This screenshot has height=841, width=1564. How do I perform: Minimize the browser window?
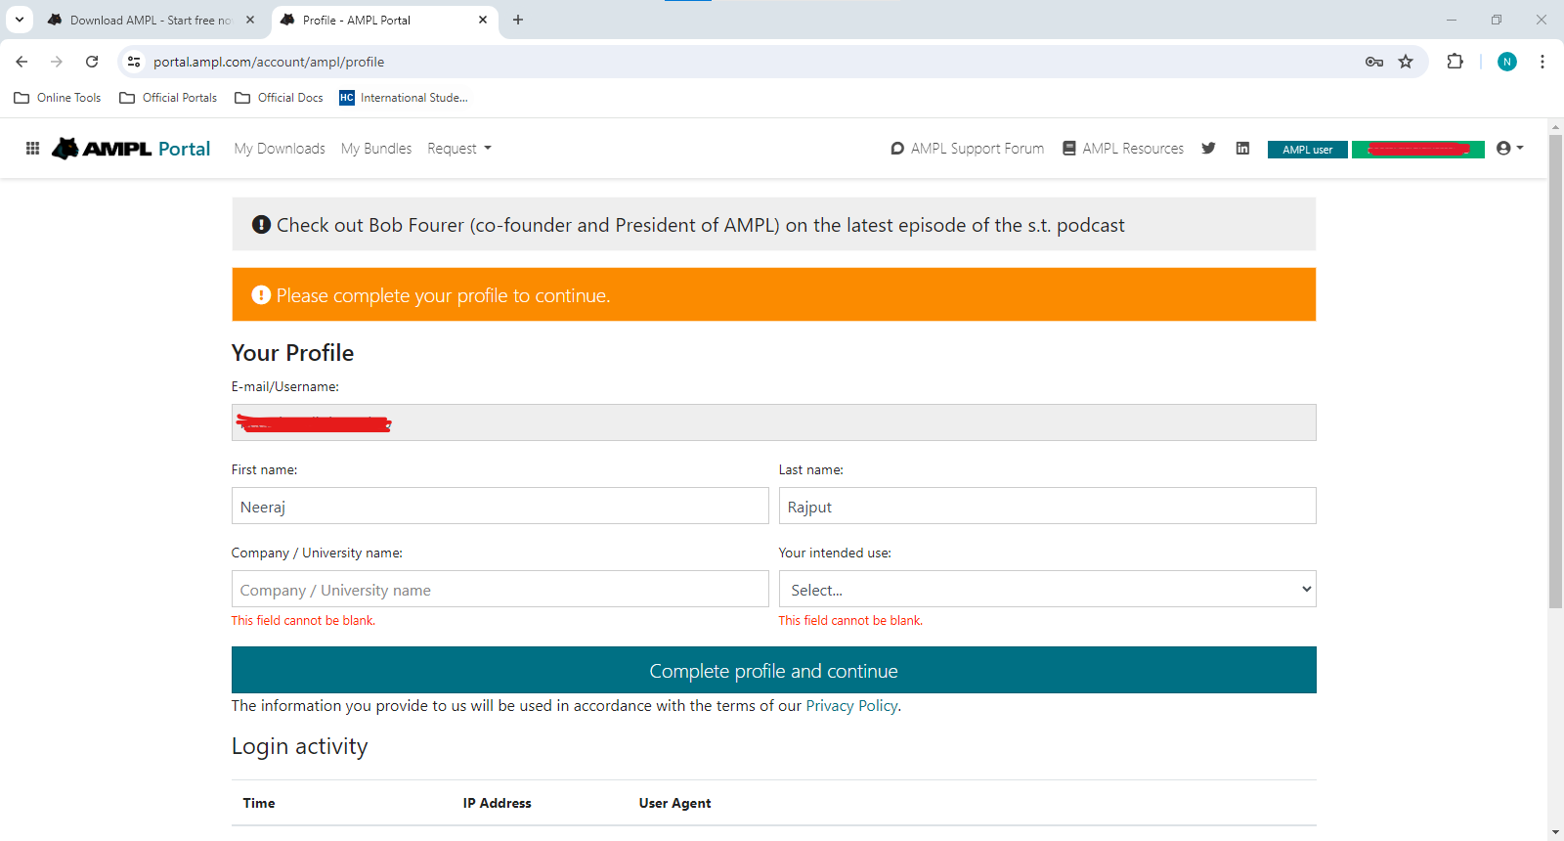1452,20
